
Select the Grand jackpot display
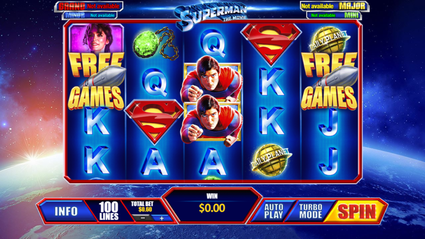click(x=89, y=6)
